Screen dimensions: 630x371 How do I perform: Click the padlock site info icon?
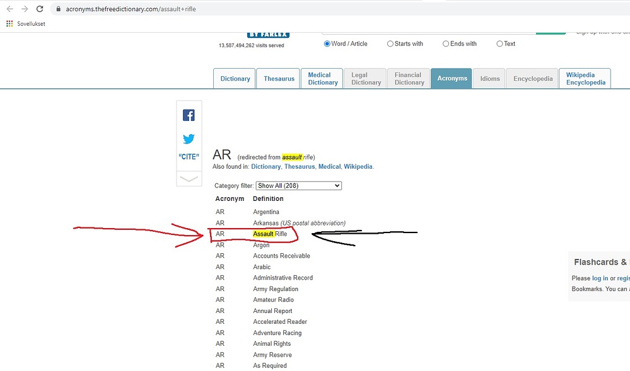(58, 9)
